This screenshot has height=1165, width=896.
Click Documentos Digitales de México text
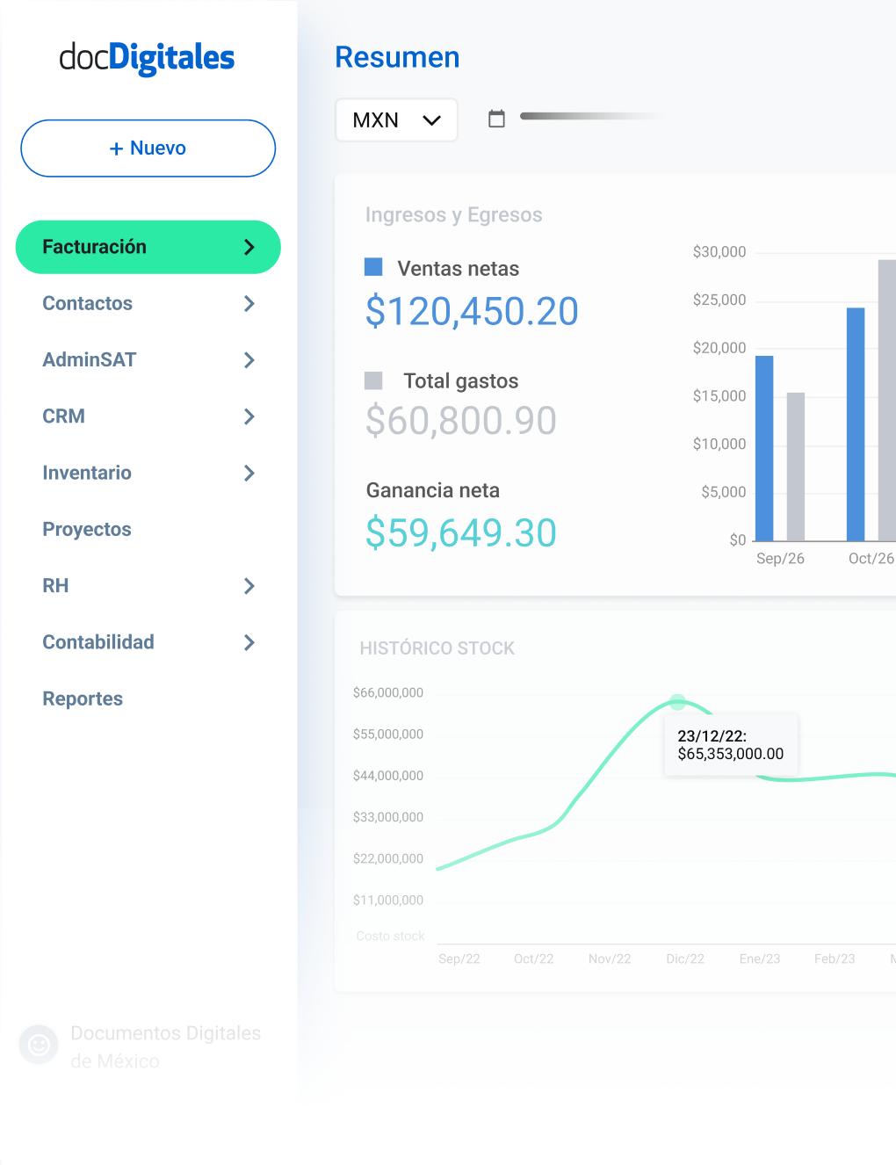[x=165, y=1047]
